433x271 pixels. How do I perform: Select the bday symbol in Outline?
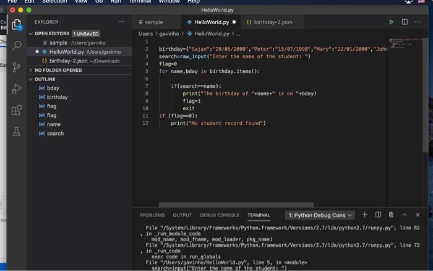[x=53, y=88]
